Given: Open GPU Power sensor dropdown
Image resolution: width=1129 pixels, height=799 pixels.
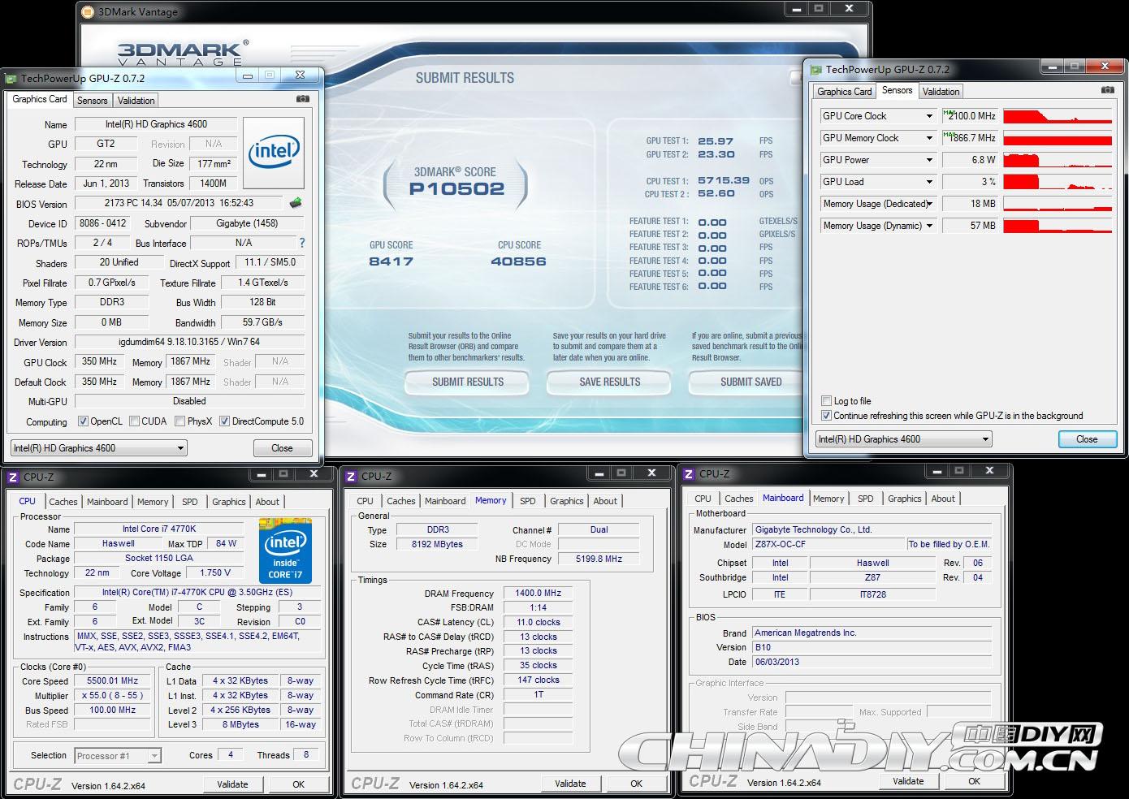Looking at the screenshot, I should coord(929,160).
